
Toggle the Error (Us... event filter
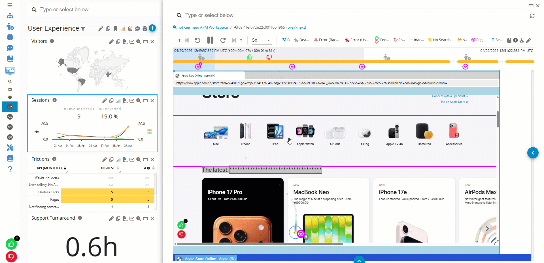tap(357, 40)
